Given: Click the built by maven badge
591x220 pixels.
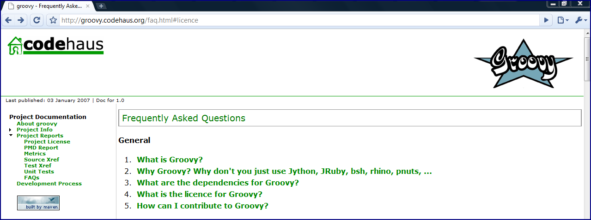Looking at the screenshot, I should [38, 203].
